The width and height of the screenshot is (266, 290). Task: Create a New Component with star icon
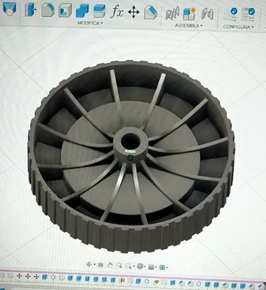coord(190,14)
